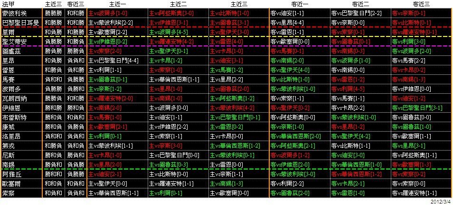The image size is (453, 205).
Task: Click result 主vs奈斯[1-2]
Action: click(x=105, y=89)
